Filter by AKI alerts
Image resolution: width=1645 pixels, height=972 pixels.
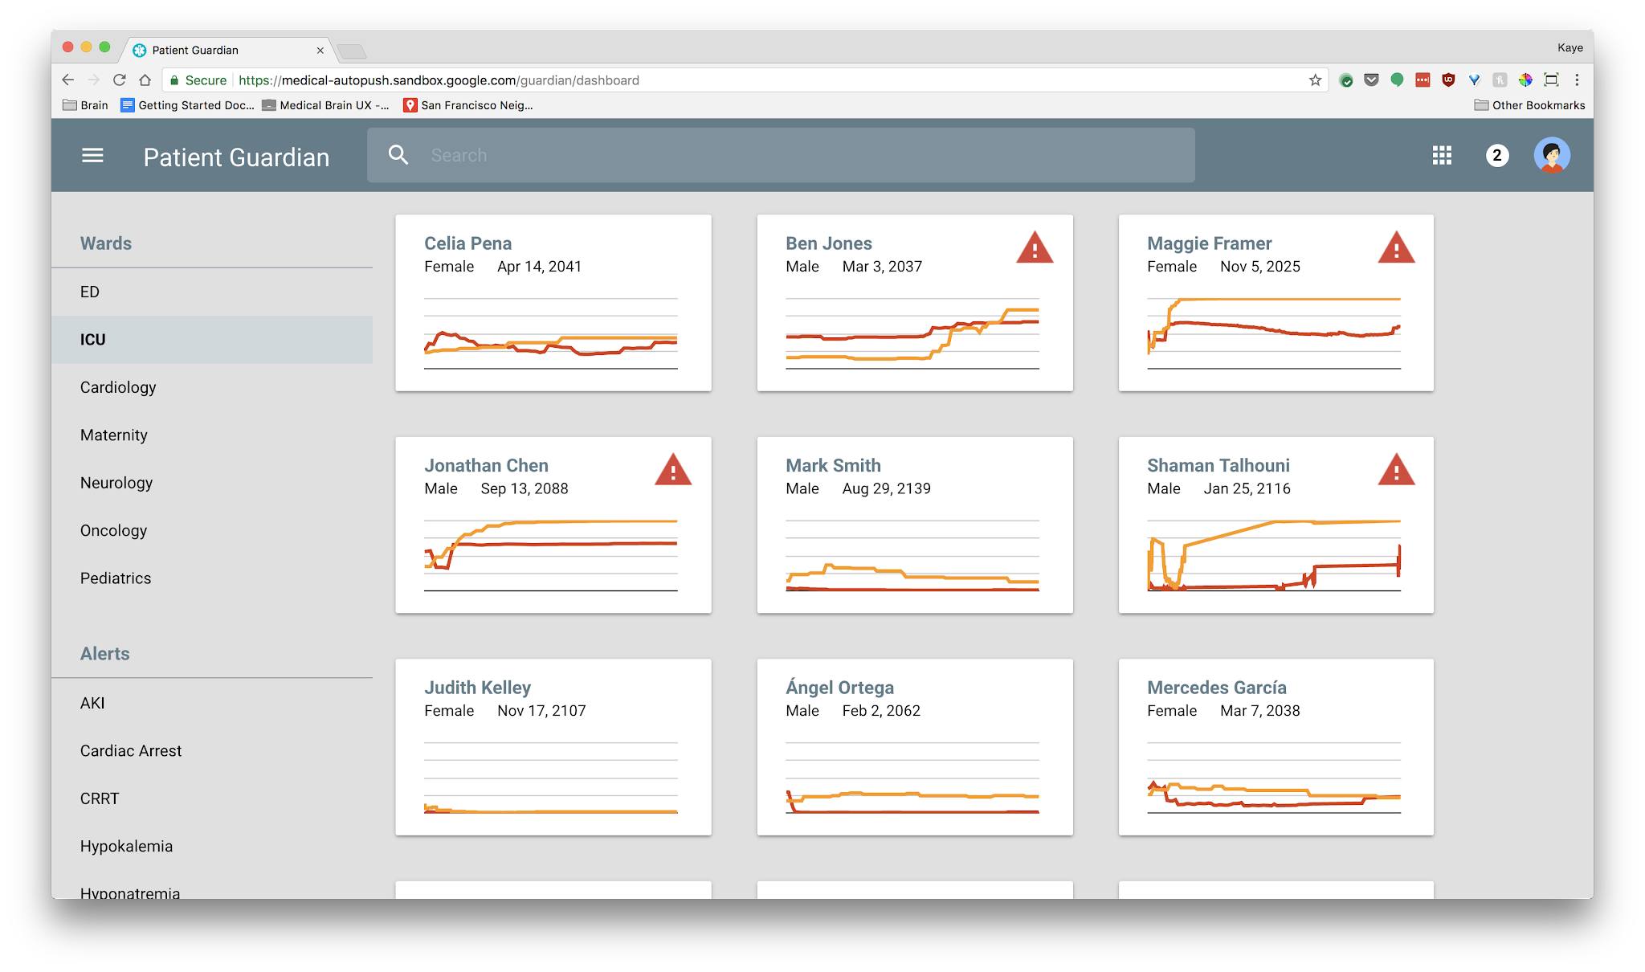[92, 703]
